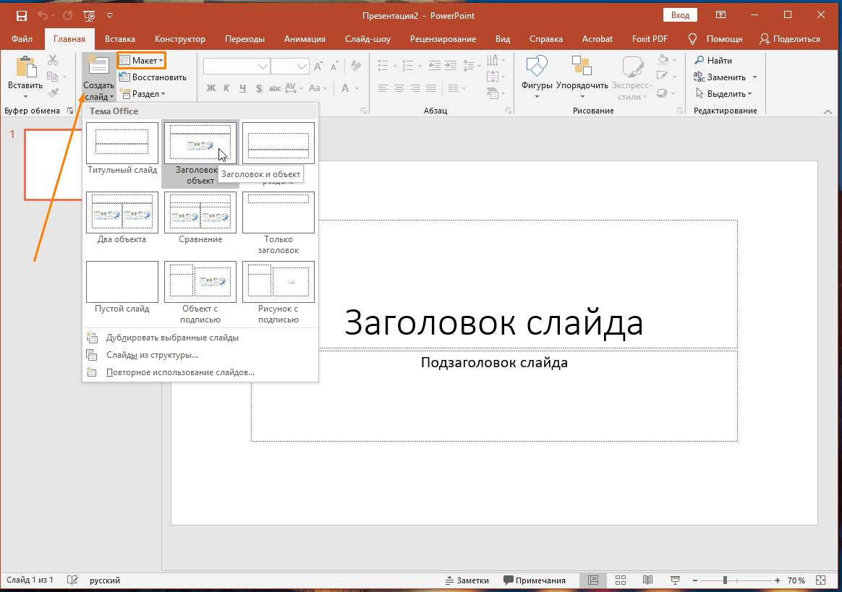Open the font name combo box
This screenshot has width=842, height=592.
(237, 67)
